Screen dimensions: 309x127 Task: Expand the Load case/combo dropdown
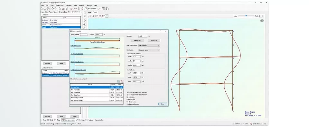tap(149, 45)
